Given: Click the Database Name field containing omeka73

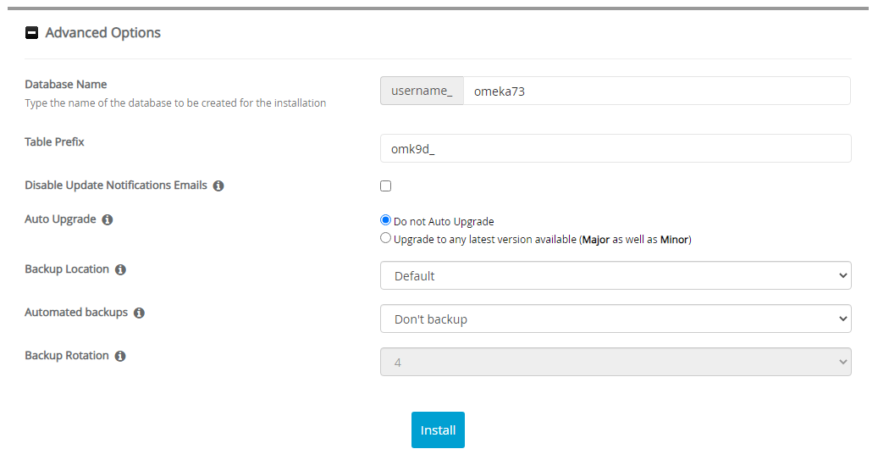Looking at the screenshot, I should pyautogui.click(x=656, y=91).
